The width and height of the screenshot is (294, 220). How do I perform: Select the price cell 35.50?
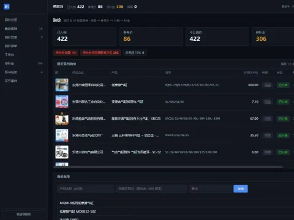point(254,135)
